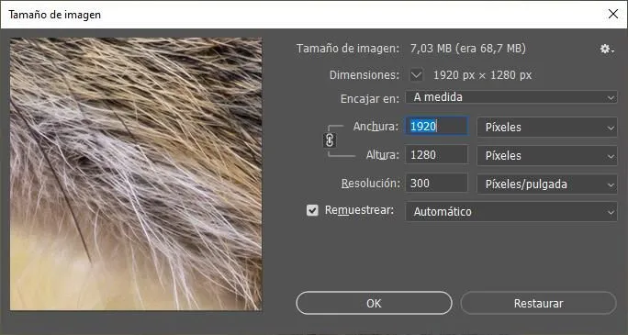Uncheck the Remuestrear checkbox
628x335 pixels.
pyautogui.click(x=312, y=210)
